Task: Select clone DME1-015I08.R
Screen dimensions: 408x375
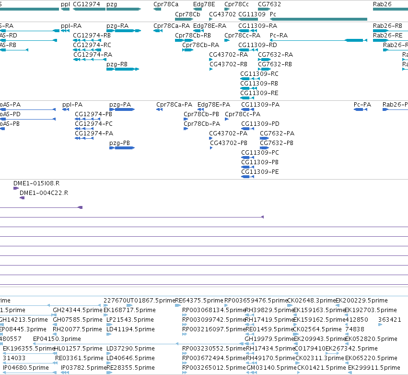Action: 16,188
